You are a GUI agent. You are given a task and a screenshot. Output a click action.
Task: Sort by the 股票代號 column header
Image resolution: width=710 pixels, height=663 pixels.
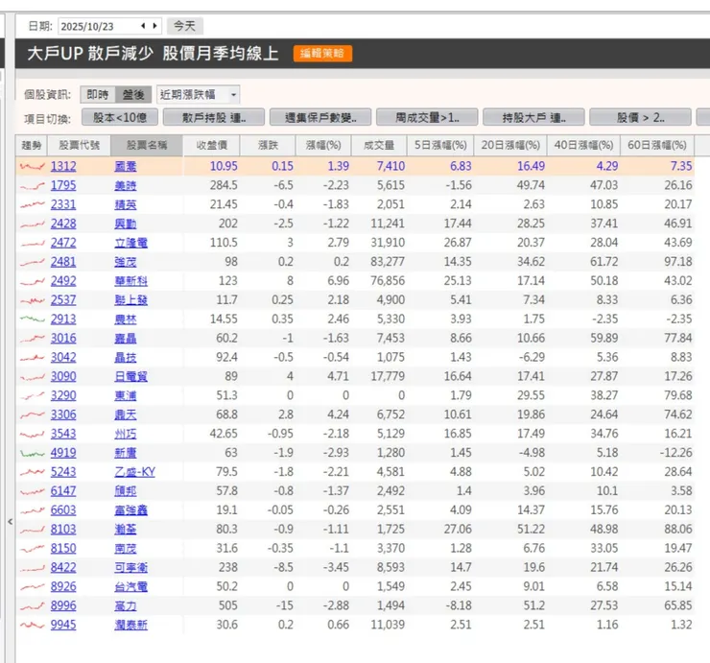pos(80,146)
